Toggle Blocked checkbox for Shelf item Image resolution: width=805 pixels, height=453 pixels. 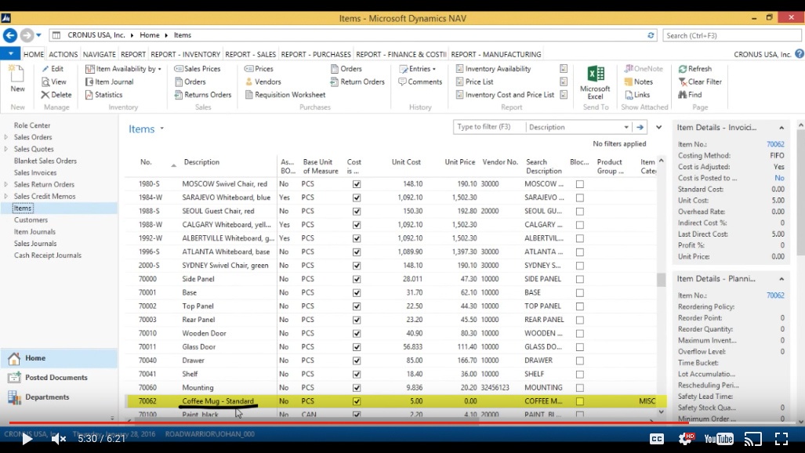579,375
